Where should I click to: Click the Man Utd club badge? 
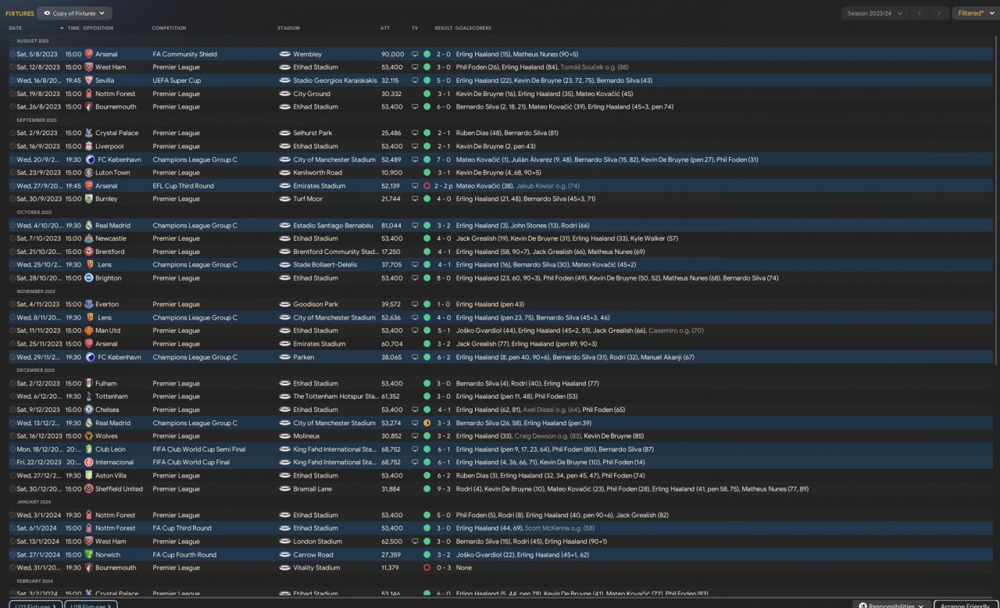(89, 331)
